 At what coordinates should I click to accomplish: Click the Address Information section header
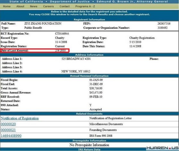(89, 55)
